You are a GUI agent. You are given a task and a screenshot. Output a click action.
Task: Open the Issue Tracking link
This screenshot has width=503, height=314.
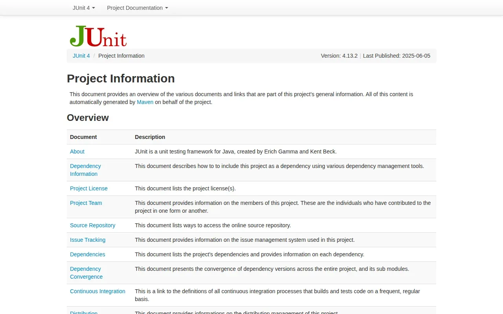coord(88,240)
